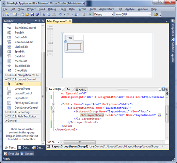
Task: Collapse the Grid element in XAML outline
Action: 53,104
